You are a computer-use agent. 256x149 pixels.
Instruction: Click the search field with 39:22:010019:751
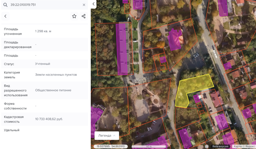tap(44, 5)
